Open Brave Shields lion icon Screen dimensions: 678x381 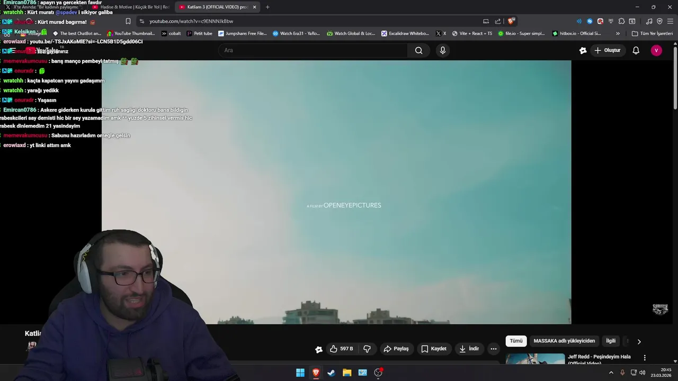(511, 21)
